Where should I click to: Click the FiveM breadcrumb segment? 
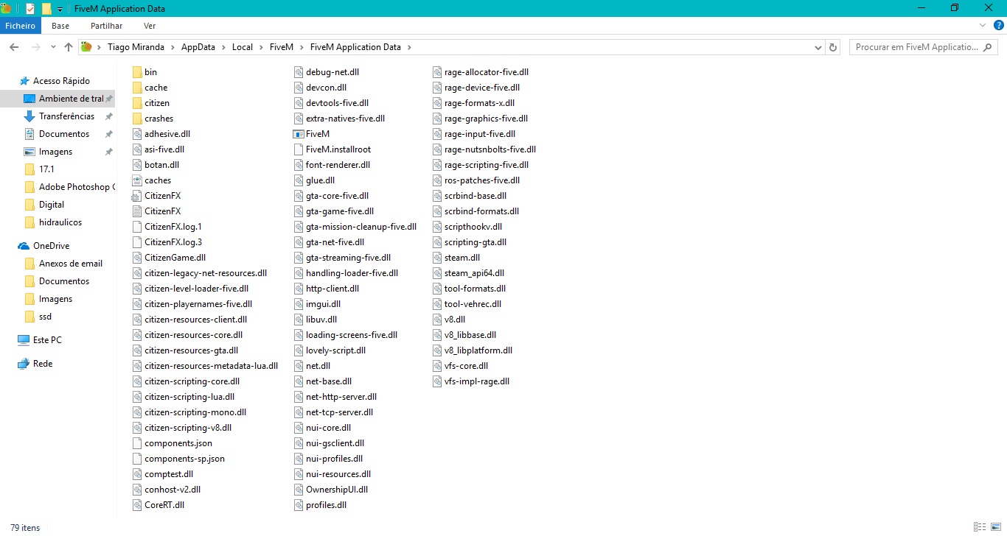282,47
